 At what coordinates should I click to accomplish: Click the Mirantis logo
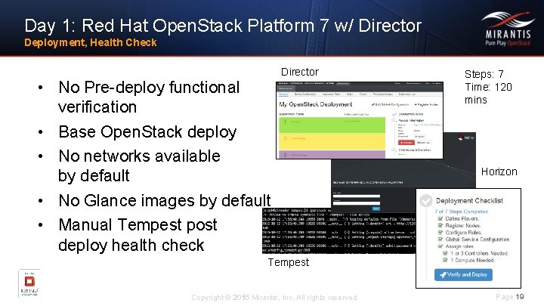click(x=508, y=29)
